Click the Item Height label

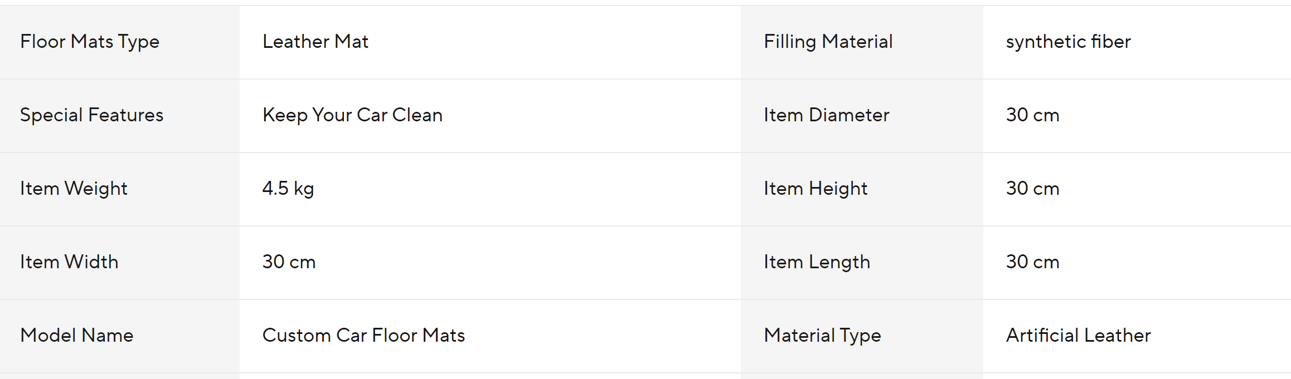tap(816, 189)
